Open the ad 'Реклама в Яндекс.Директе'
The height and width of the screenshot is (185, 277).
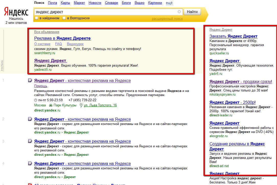tap(62, 38)
